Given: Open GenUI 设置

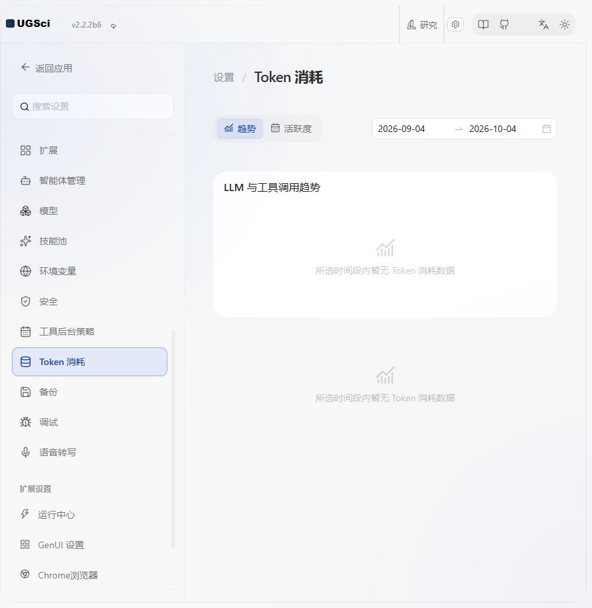Looking at the screenshot, I should pyautogui.click(x=89, y=545).
